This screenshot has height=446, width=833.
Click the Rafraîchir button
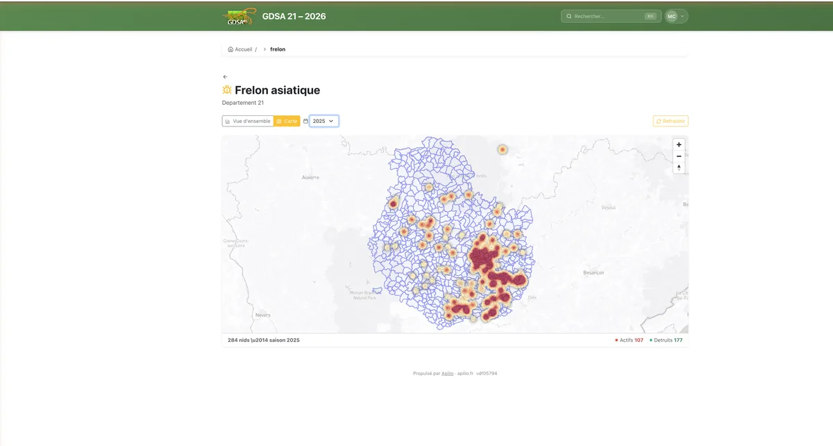click(670, 120)
